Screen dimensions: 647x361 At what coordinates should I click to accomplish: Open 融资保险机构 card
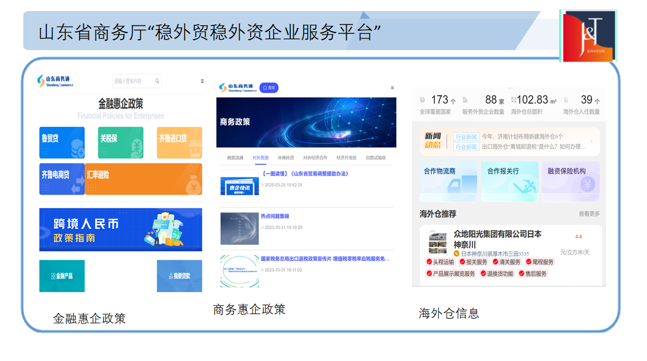point(570,181)
